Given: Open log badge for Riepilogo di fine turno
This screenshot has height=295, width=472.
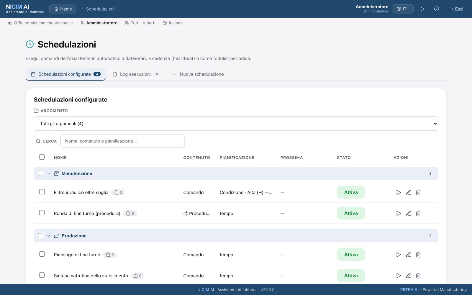Looking at the screenshot, I should click(x=110, y=255).
